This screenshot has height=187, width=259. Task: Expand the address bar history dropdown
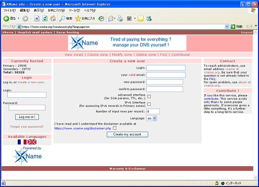point(227,26)
